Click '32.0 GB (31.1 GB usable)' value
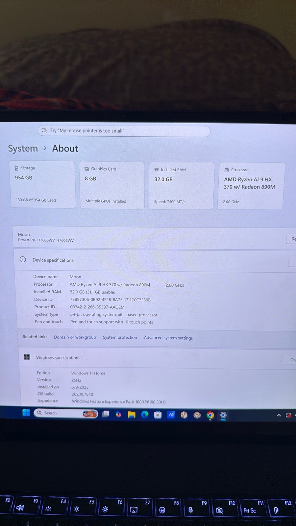Screen dimensions: 296x526 pyautogui.click(x=92, y=292)
